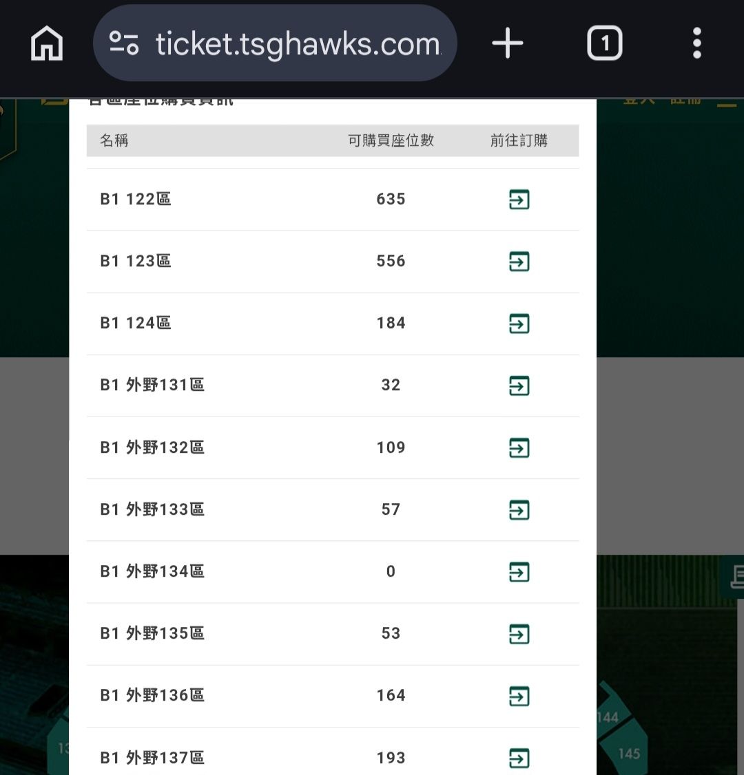This screenshot has height=775, width=744.
Task: Open the order page for B1 122區
Action: pos(519,200)
